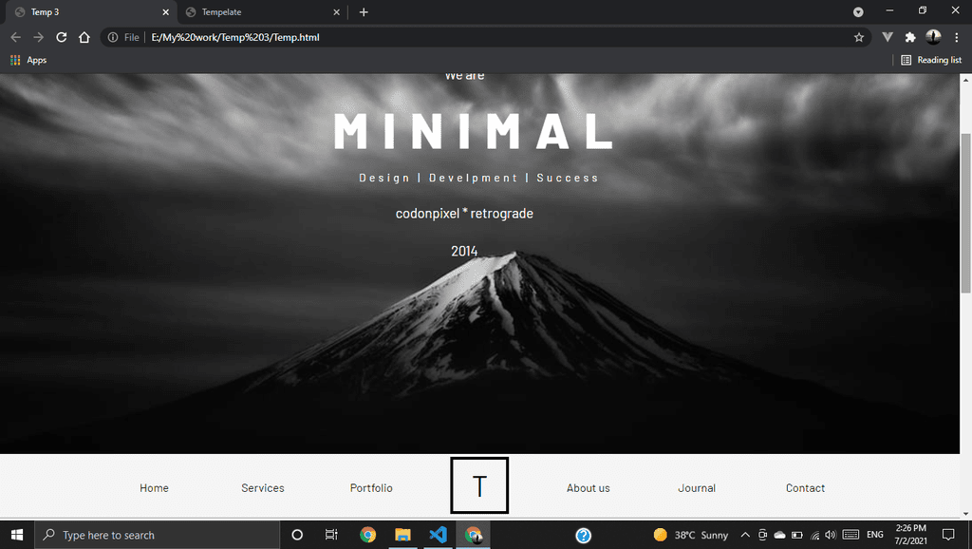Click the page vertical scrollbar thumb
This screenshot has width=972, height=549.
965,213
